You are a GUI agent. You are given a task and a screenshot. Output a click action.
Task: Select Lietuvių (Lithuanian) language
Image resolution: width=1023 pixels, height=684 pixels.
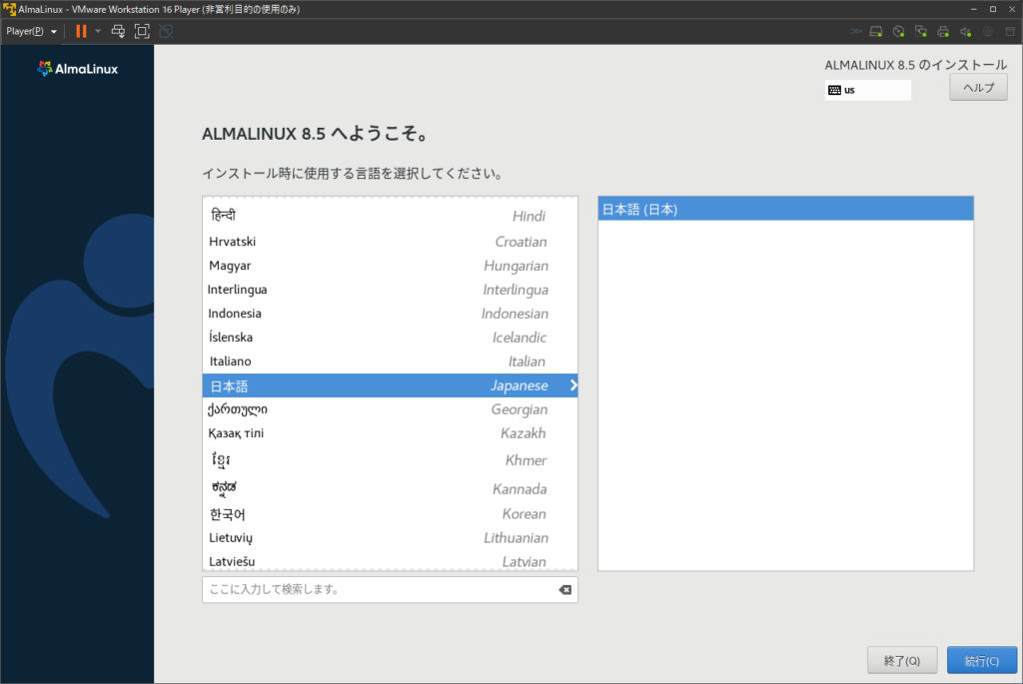click(x=391, y=538)
